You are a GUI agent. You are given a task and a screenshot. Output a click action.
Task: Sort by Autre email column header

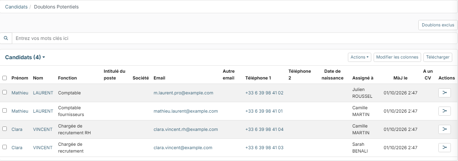coord(229,74)
